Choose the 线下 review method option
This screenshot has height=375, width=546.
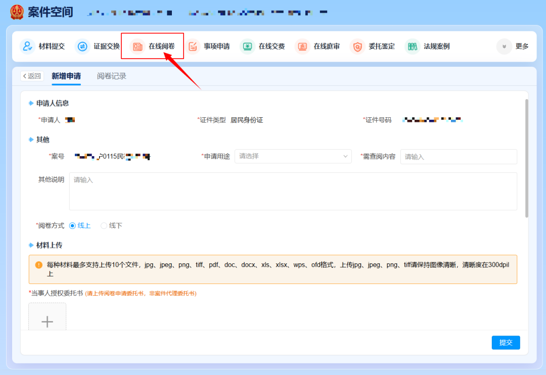(104, 226)
